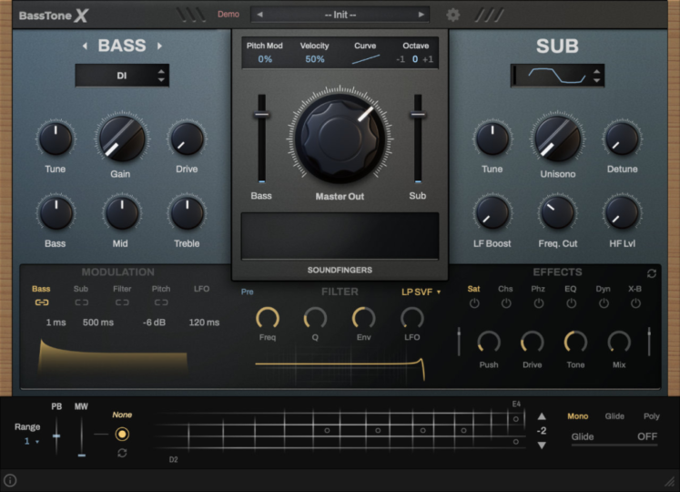Select the LFO modulation tab
Image resolution: width=680 pixels, height=492 pixels.
click(201, 289)
